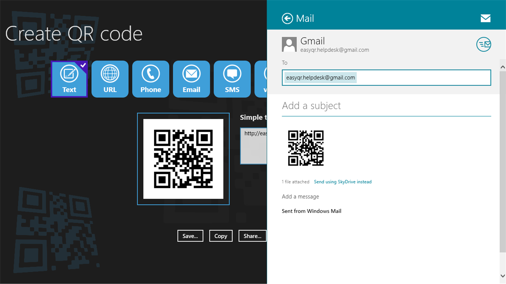Click the Copy button
Viewport: 506px width, 284px height.
(x=221, y=236)
